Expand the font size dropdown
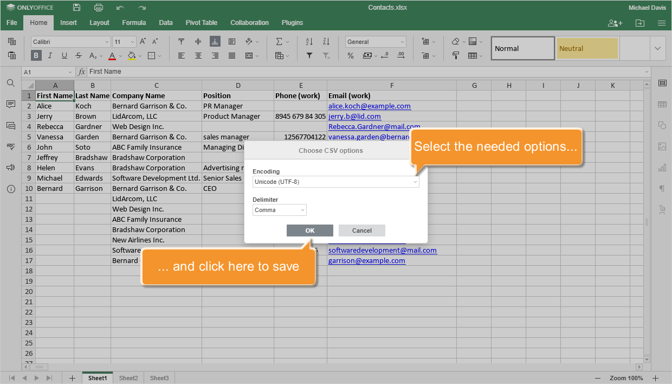672x384 pixels. 132,41
